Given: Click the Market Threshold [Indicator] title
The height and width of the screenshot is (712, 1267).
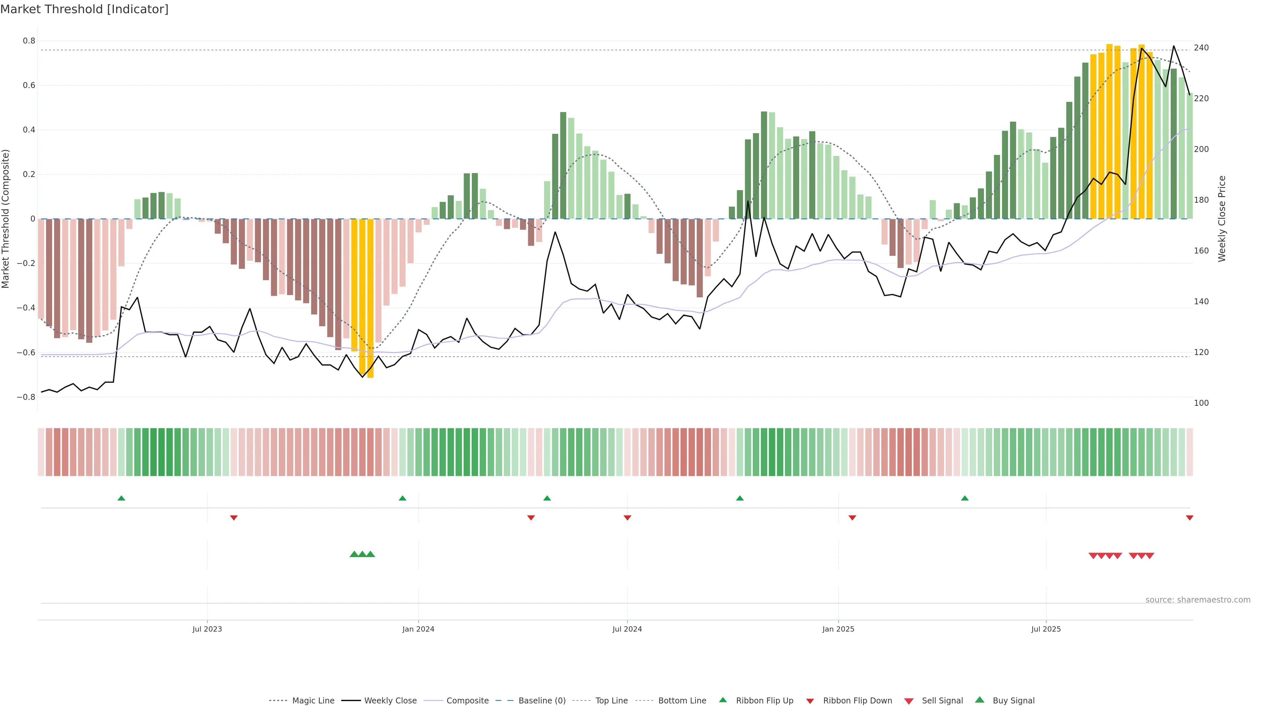Looking at the screenshot, I should (84, 9).
